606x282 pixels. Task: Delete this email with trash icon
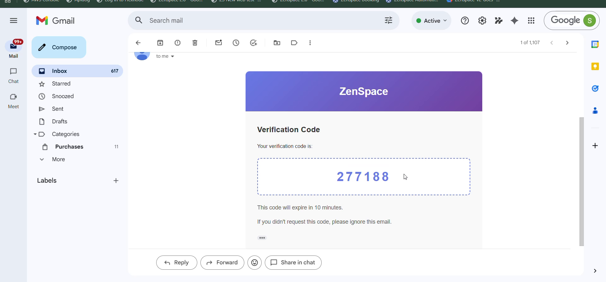pos(195,43)
